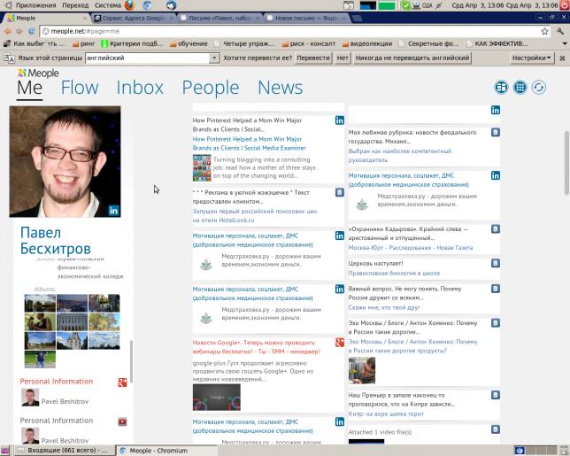
Task: Switch to the Новое письмо Яндекс tab
Action: tap(307, 18)
